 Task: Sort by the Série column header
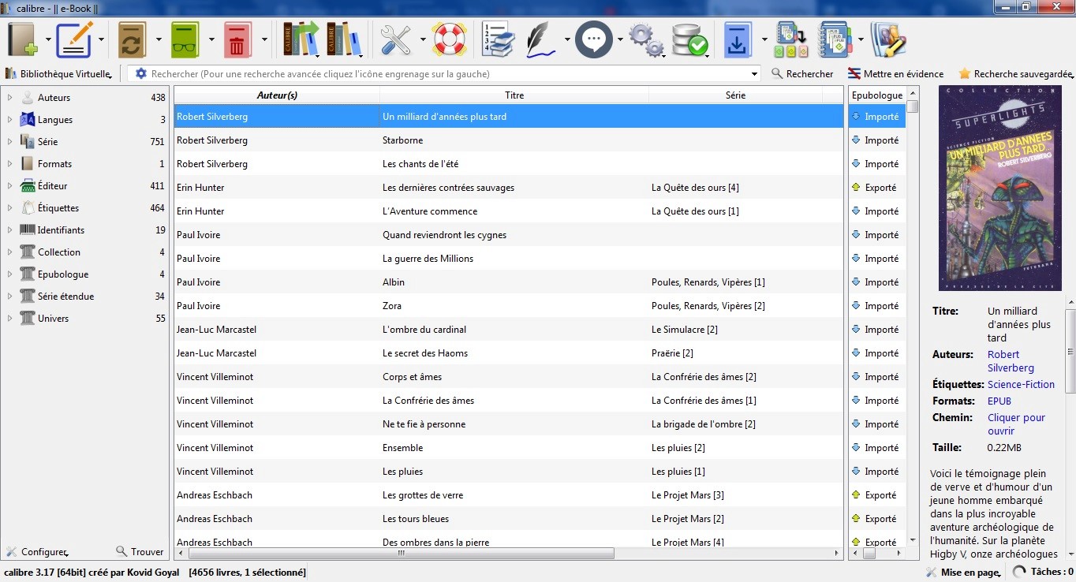[x=735, y=95]
